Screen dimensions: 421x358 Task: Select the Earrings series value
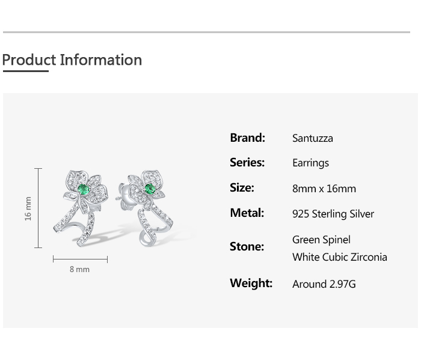point(310,163)
